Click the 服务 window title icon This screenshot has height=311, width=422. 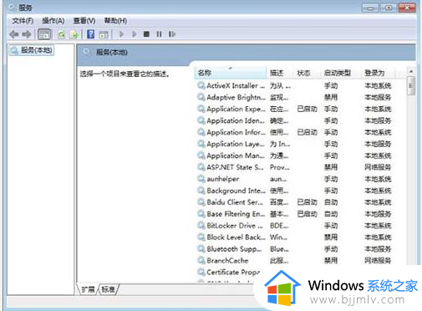pos(12,8)
